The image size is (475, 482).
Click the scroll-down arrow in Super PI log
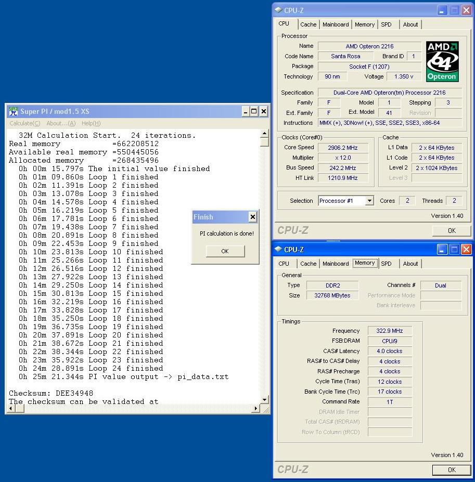[x=264, y=400]
